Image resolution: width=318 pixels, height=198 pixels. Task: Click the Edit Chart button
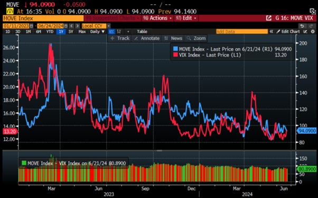pyautogui.click(x=288, y=32)
